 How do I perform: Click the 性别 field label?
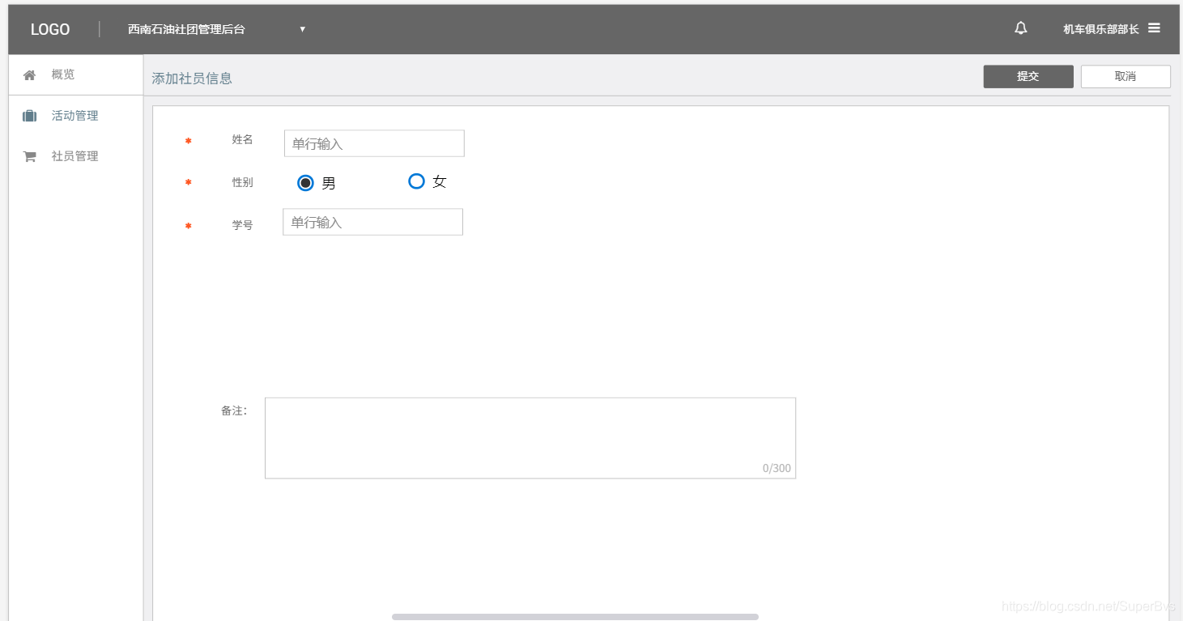(x=243, y=182)
